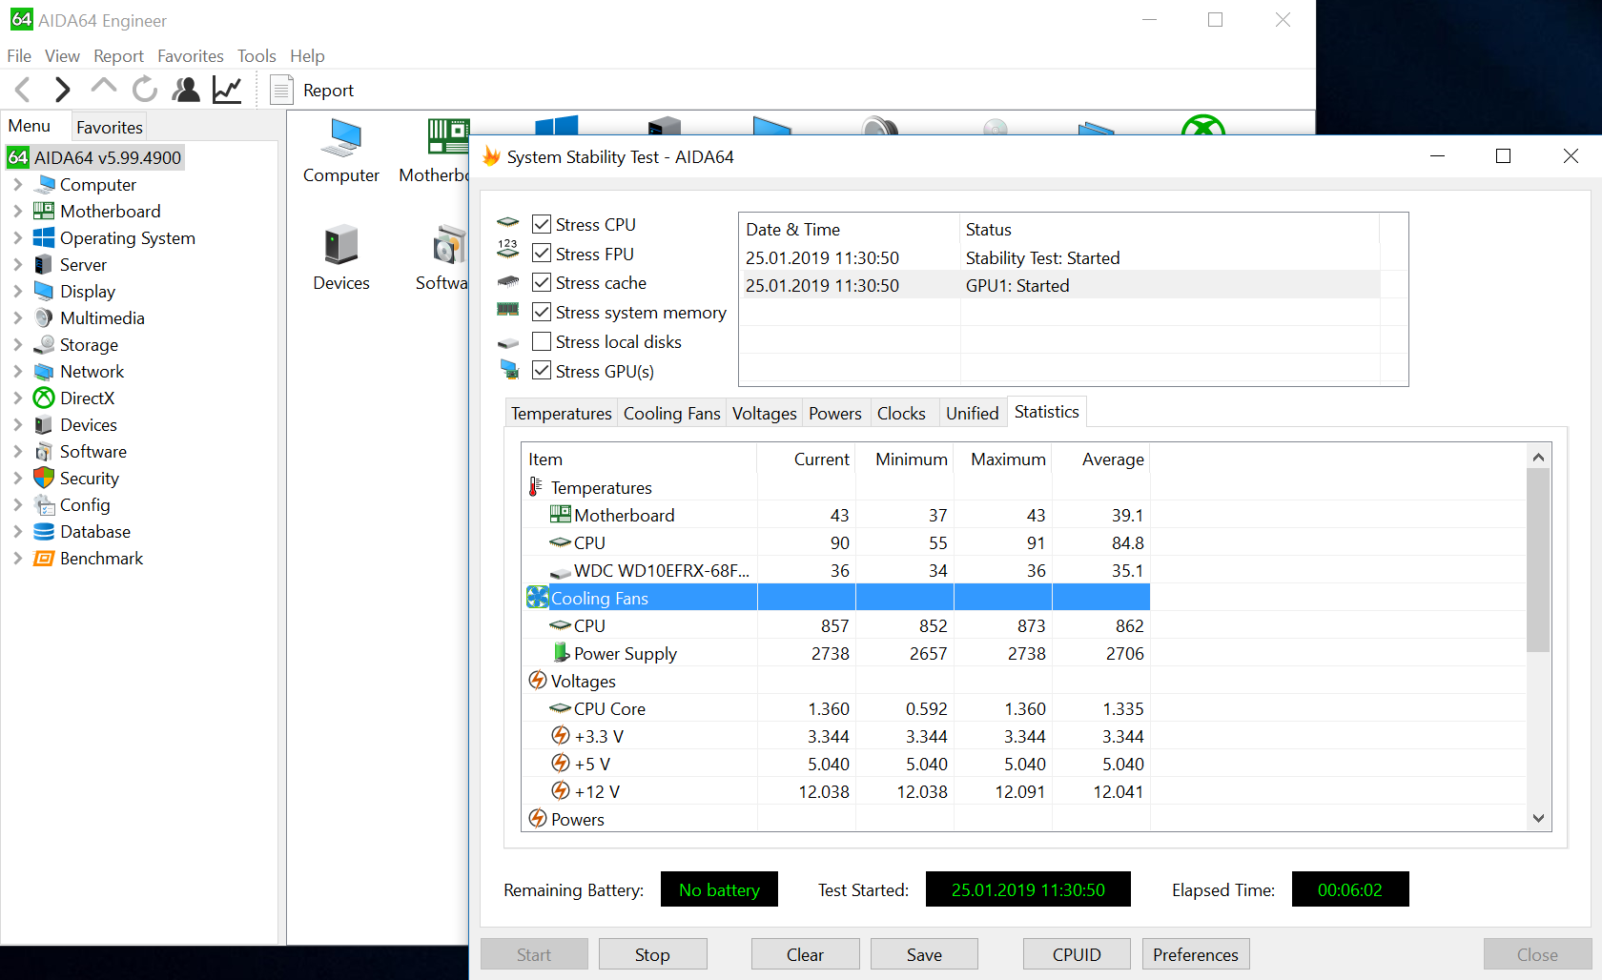Click the Voltages lightning icon in statistics

click(538, 681)
